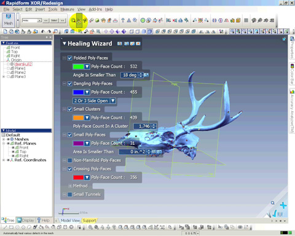Expand the Method section
This screenshot has height=236, width=295.
click(70, 186)
